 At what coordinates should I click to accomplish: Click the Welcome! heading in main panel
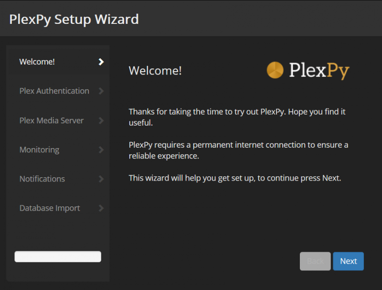point(155,71)
